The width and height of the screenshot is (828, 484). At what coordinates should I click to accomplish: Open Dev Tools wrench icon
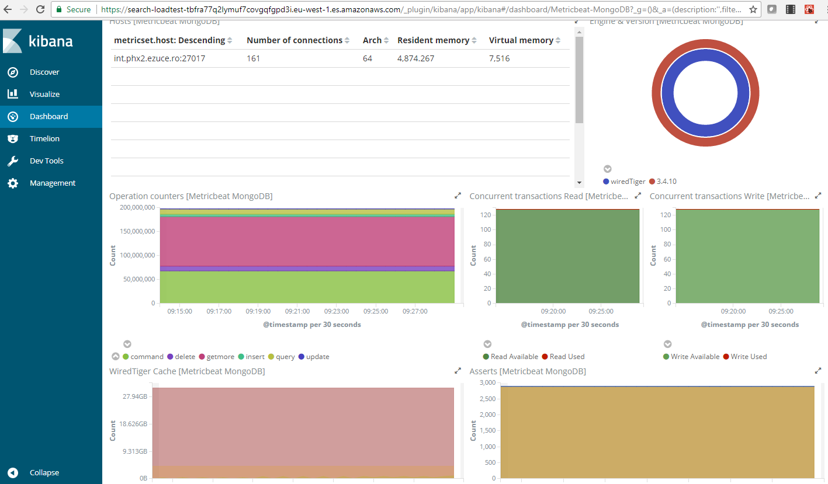click(x=13, y=161)
